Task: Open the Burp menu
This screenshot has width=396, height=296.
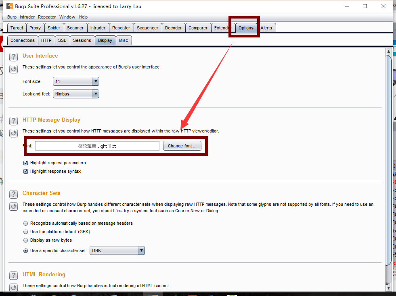Action: [x=12, y=17]
